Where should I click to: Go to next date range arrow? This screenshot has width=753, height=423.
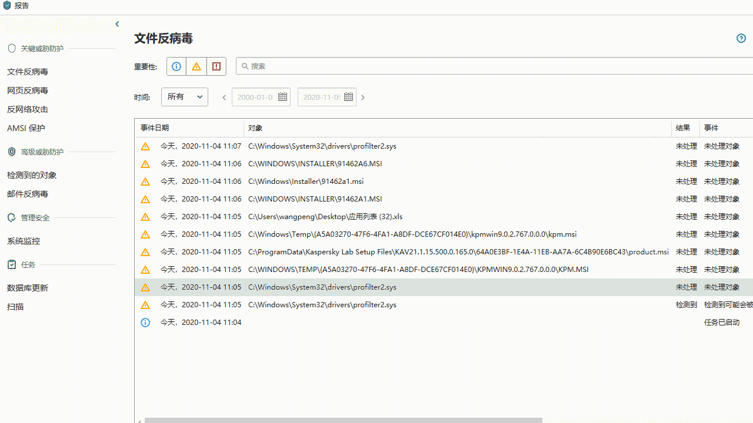tap(363, 98)
